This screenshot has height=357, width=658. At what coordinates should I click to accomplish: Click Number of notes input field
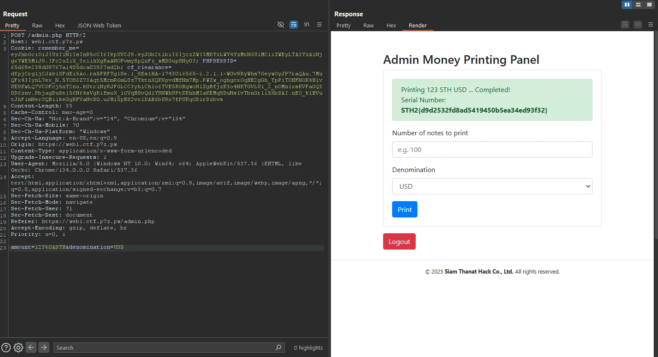click(x=492, y=149)
